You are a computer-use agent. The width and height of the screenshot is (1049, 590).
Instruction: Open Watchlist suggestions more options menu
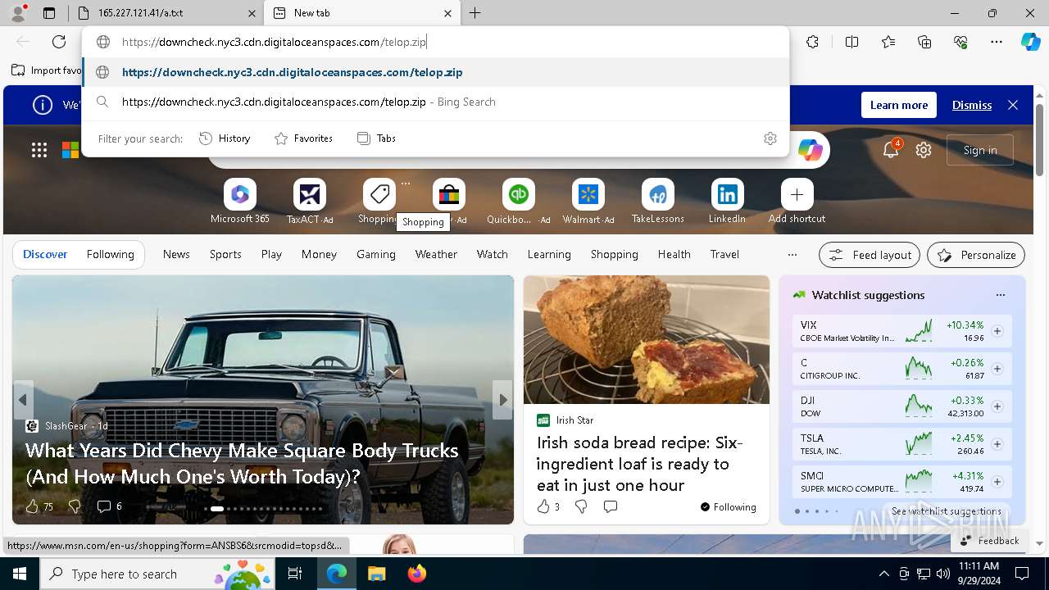coord(1000,295)
